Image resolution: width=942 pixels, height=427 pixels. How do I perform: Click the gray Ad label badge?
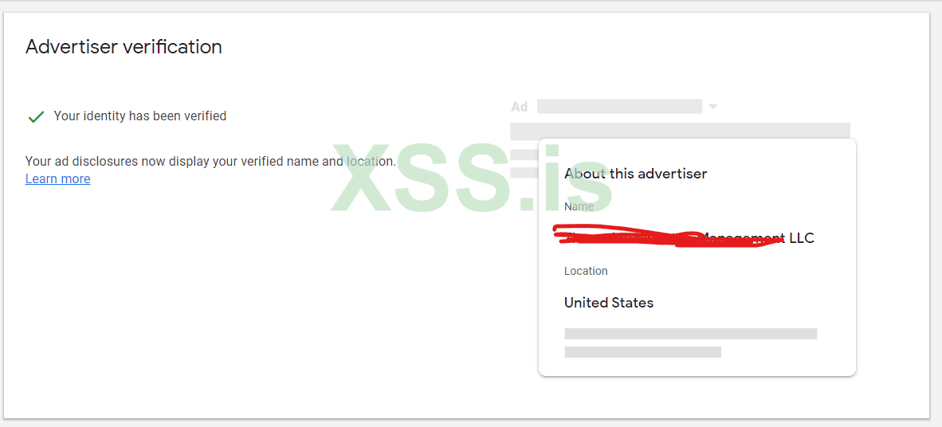click(x=519, y=107)
